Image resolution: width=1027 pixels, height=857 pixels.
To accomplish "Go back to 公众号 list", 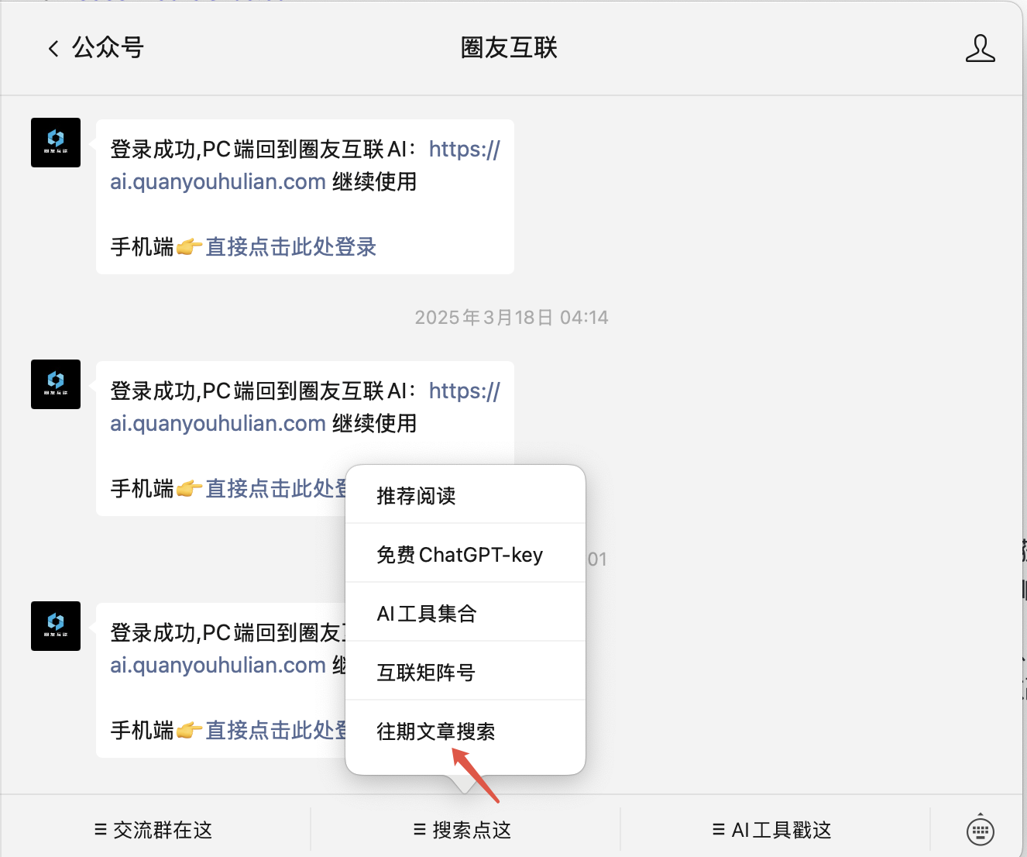I will (x=95, y=48).
